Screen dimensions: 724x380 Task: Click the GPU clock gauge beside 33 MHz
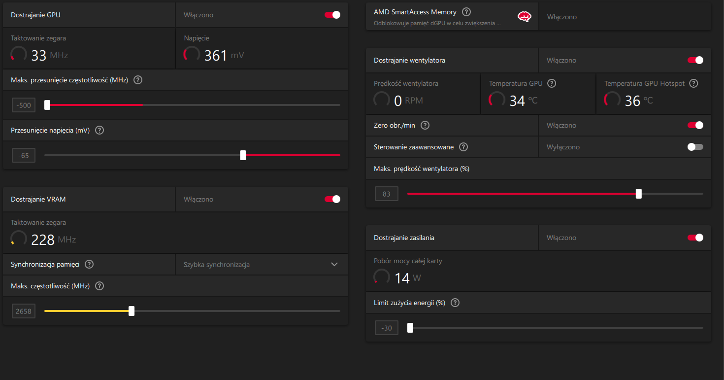click(x=19, y=54)
